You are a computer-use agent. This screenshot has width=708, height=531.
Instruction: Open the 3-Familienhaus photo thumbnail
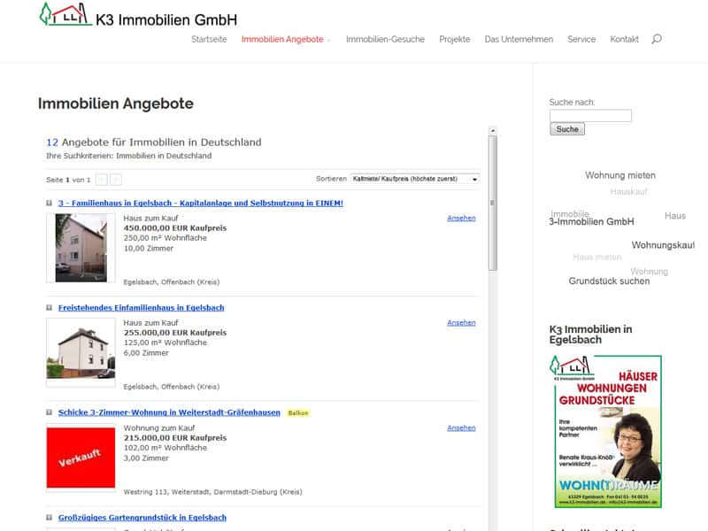click(x=81, y=248)
